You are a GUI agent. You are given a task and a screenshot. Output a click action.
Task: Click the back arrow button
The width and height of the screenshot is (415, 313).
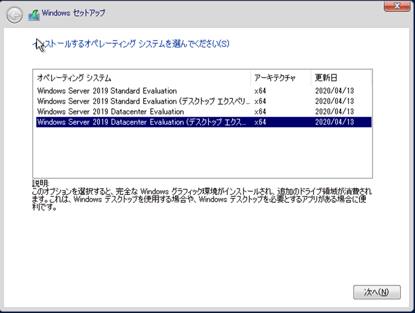pos(15,15)
